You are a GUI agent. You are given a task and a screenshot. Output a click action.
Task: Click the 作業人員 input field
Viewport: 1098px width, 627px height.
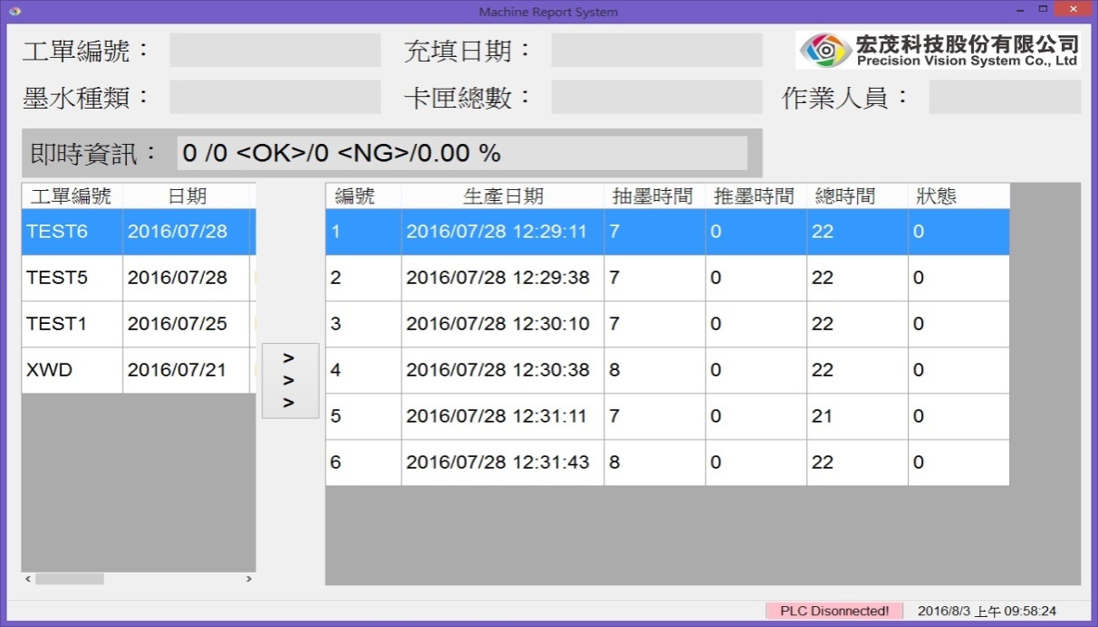pos(1004,97)
